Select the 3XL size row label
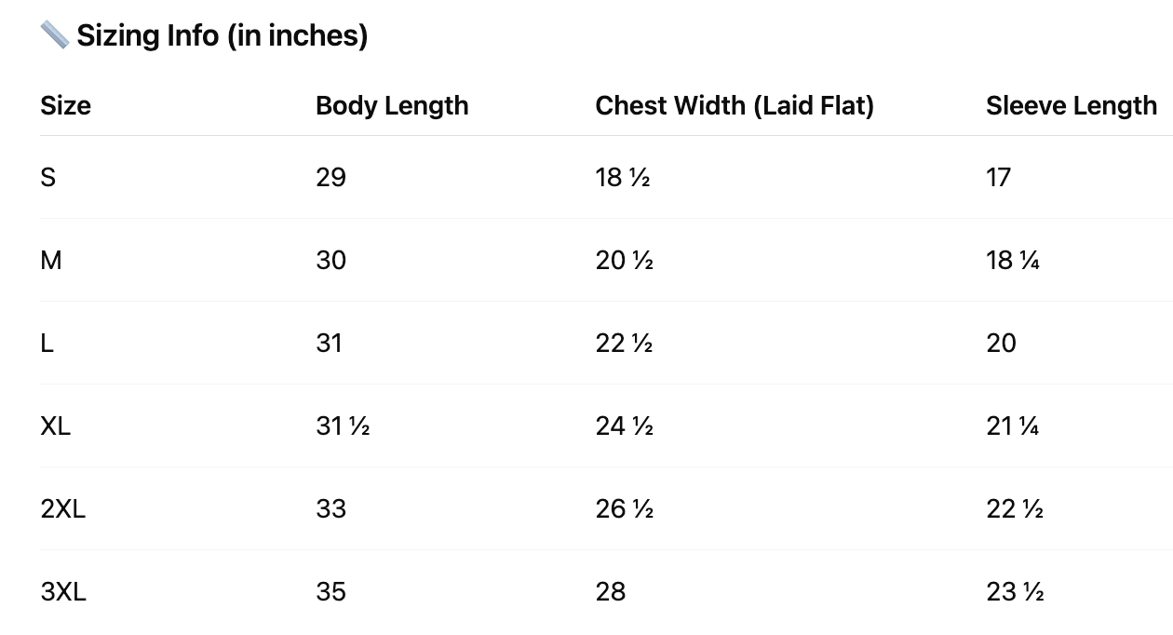 point(63,592)
